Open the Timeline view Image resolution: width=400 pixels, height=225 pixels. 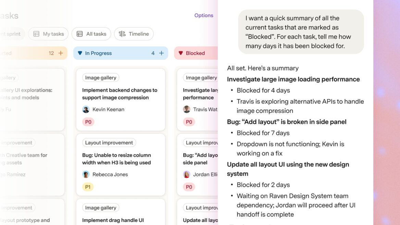click(x=134, y=34)
